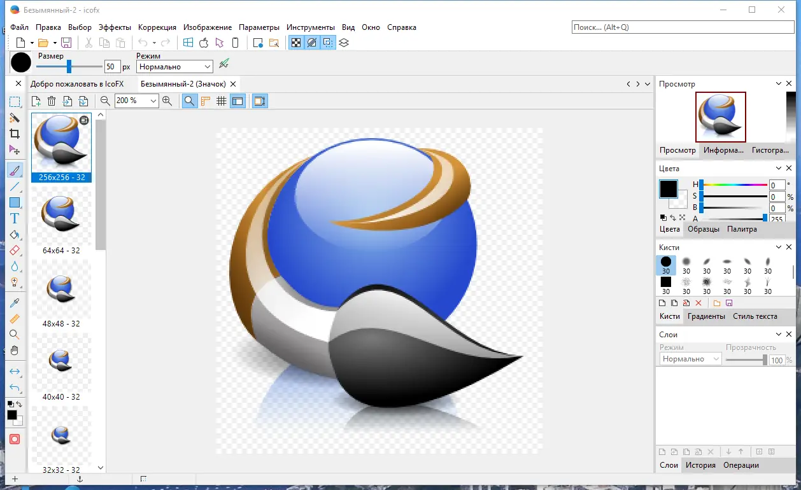Select the Hand pan tool

tap(15, 351)
